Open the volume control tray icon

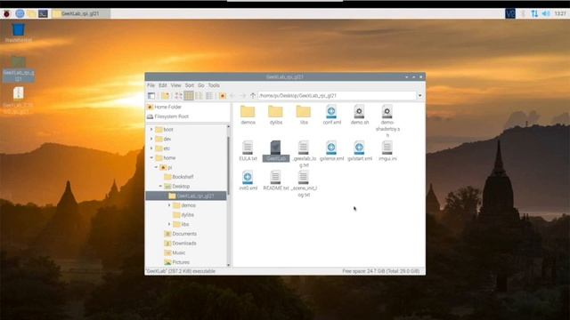click(x=546, y=14)
